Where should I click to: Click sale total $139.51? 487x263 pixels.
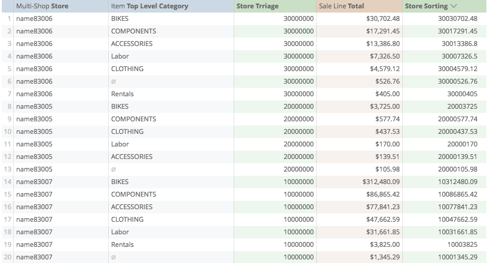tap(387, 157)
